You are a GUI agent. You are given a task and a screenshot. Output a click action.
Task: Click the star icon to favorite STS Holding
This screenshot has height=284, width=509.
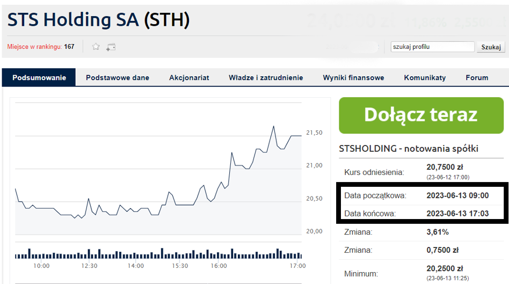[x=96, y=47]
